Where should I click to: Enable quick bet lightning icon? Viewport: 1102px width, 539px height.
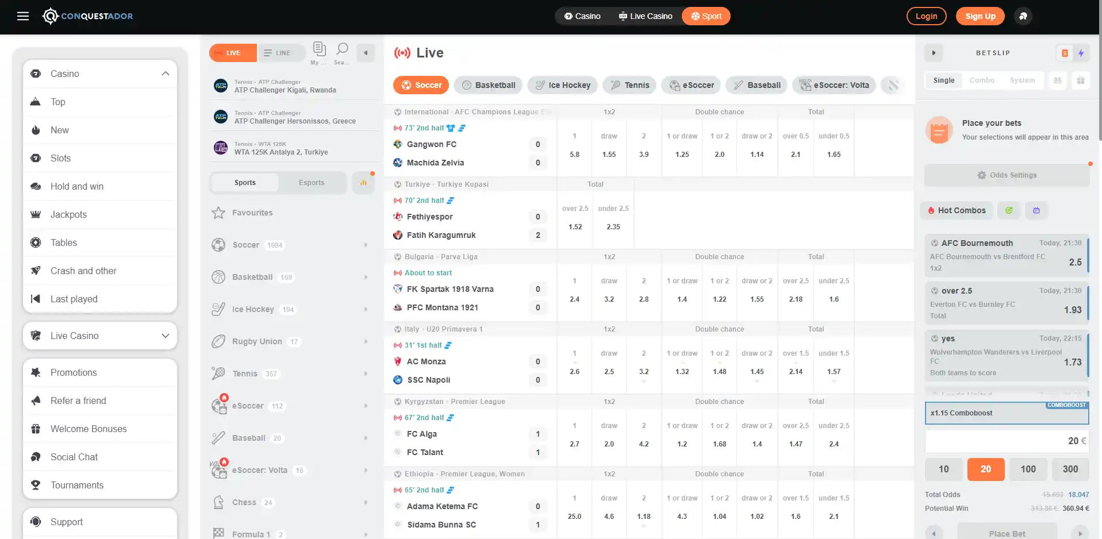pyautogui.click(x=1081, y=53)
